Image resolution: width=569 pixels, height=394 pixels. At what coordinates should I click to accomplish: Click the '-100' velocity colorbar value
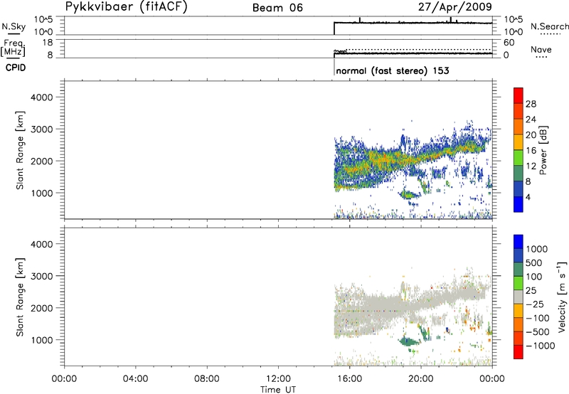538,318
